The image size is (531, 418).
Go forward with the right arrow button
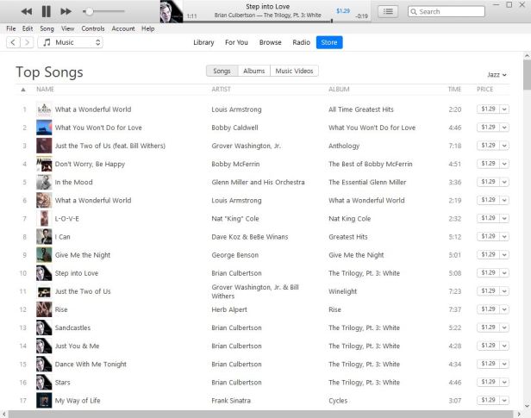coord(27,42)
